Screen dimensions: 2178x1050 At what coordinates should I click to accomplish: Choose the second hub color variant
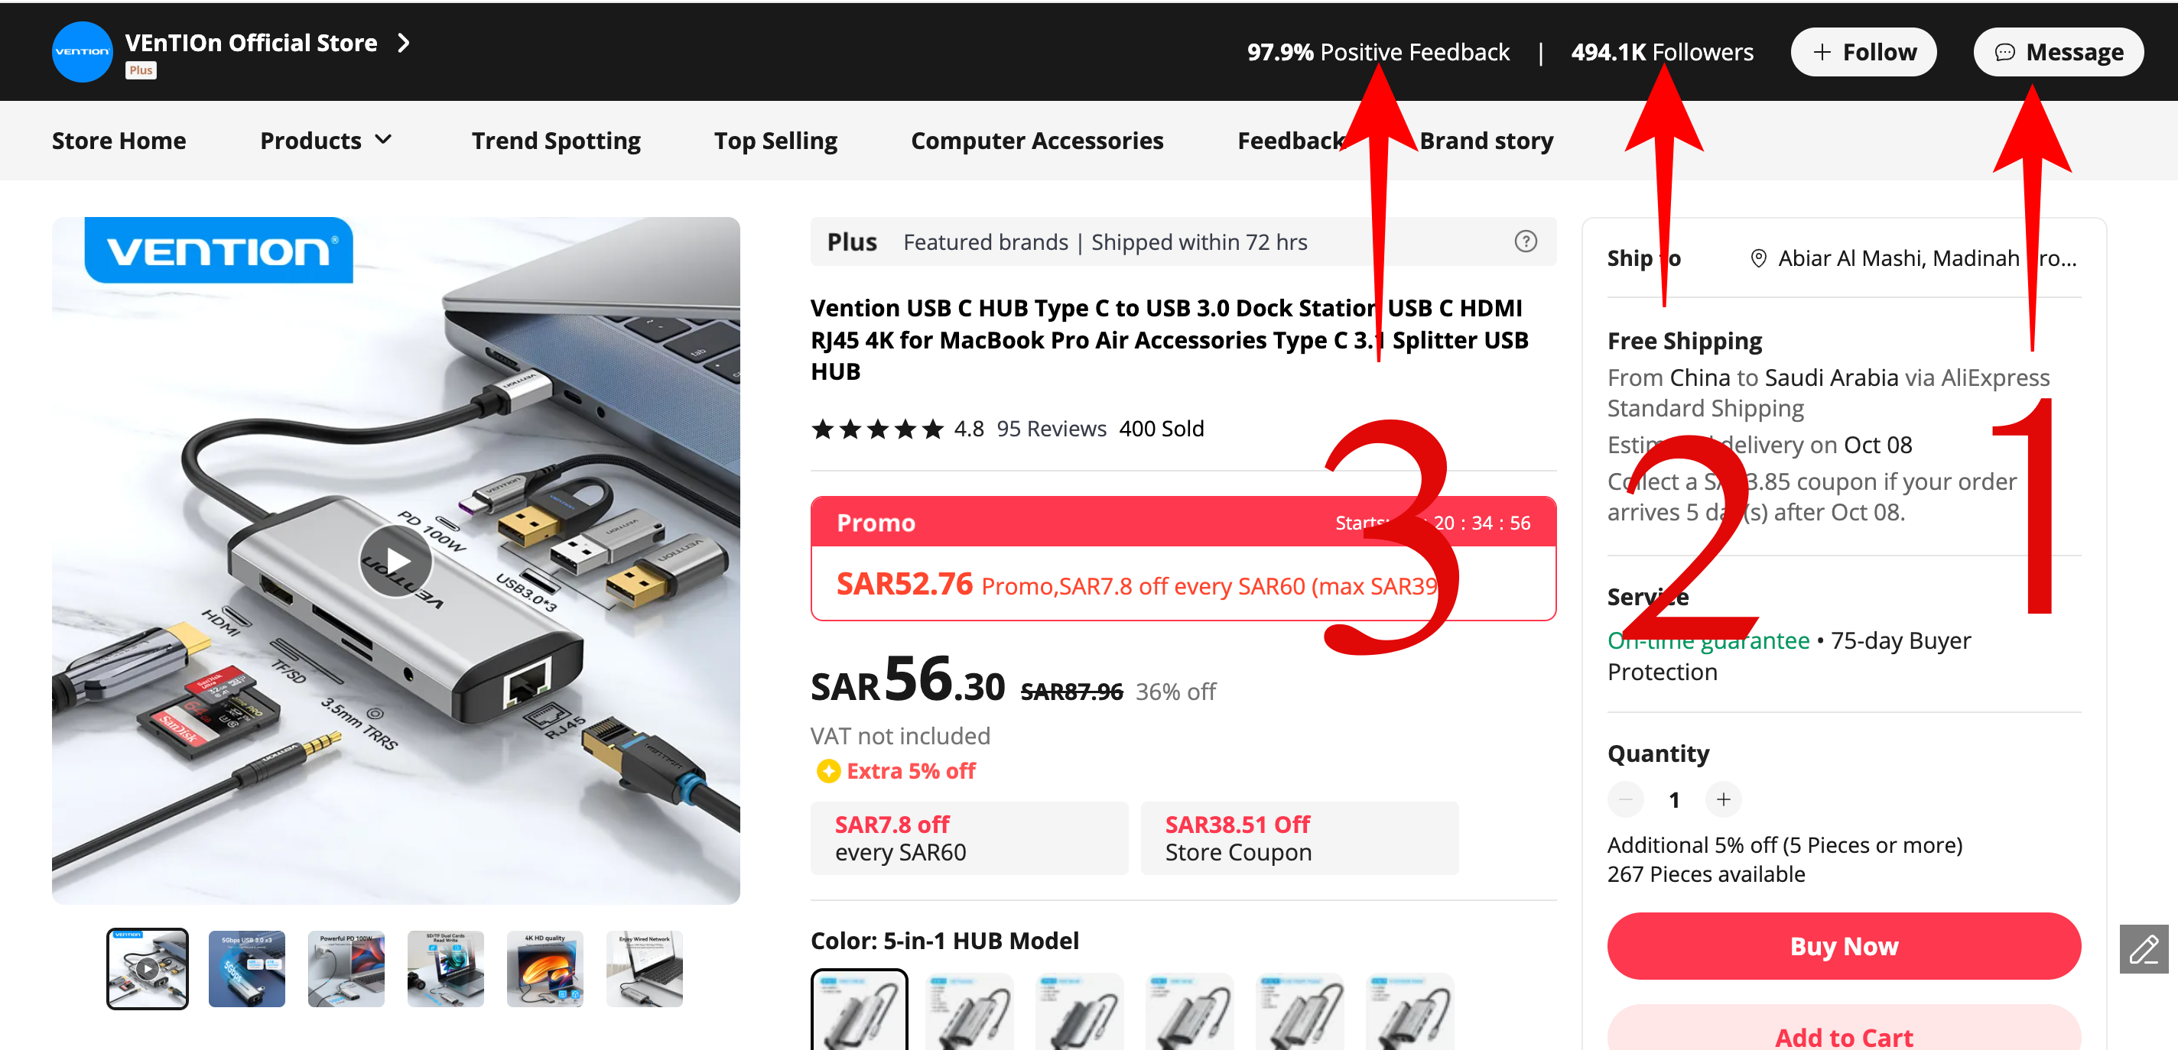[x=969, y=1009]
